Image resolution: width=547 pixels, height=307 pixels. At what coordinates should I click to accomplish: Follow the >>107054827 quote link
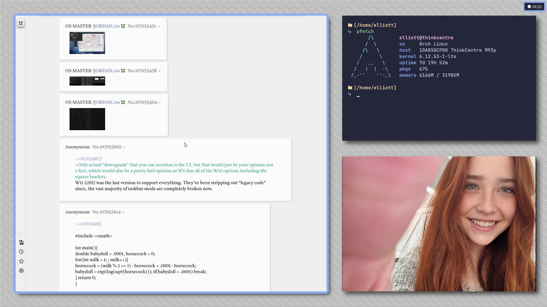88,159
